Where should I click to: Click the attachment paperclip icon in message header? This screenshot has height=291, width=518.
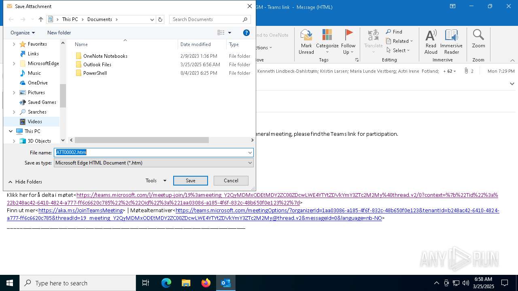coord(466,71)
